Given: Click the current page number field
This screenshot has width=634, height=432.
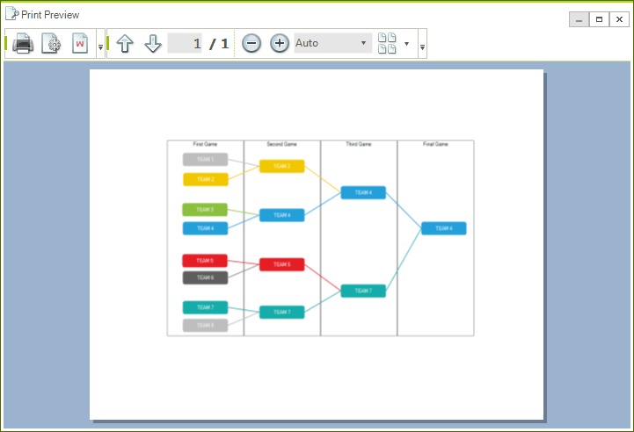Looking at the screenshot, I should click(185, 43).
